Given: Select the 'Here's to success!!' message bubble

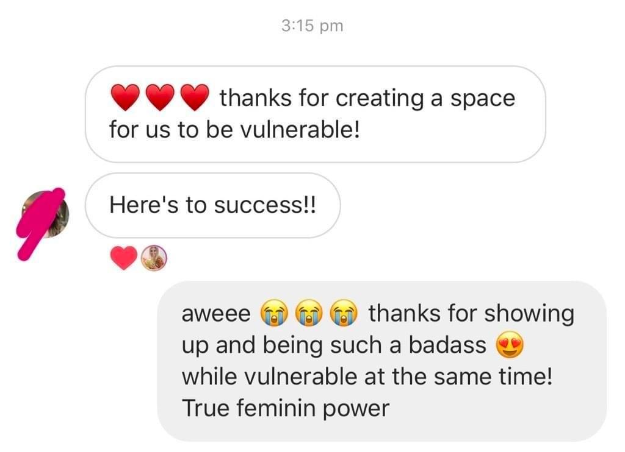Looking at the screenshot, I should click(x=213, y=205).
